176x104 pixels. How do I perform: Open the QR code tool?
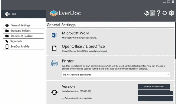tap(153, 13)
